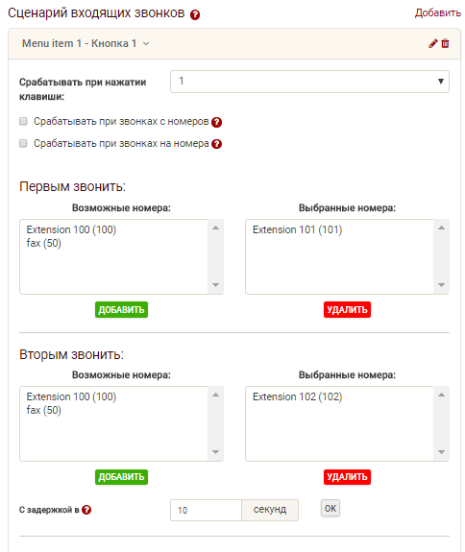465x552 pixels.
Task: Collapse the Menu item 1 - Кнопка 1 header
Action: (x=86, y=43)
